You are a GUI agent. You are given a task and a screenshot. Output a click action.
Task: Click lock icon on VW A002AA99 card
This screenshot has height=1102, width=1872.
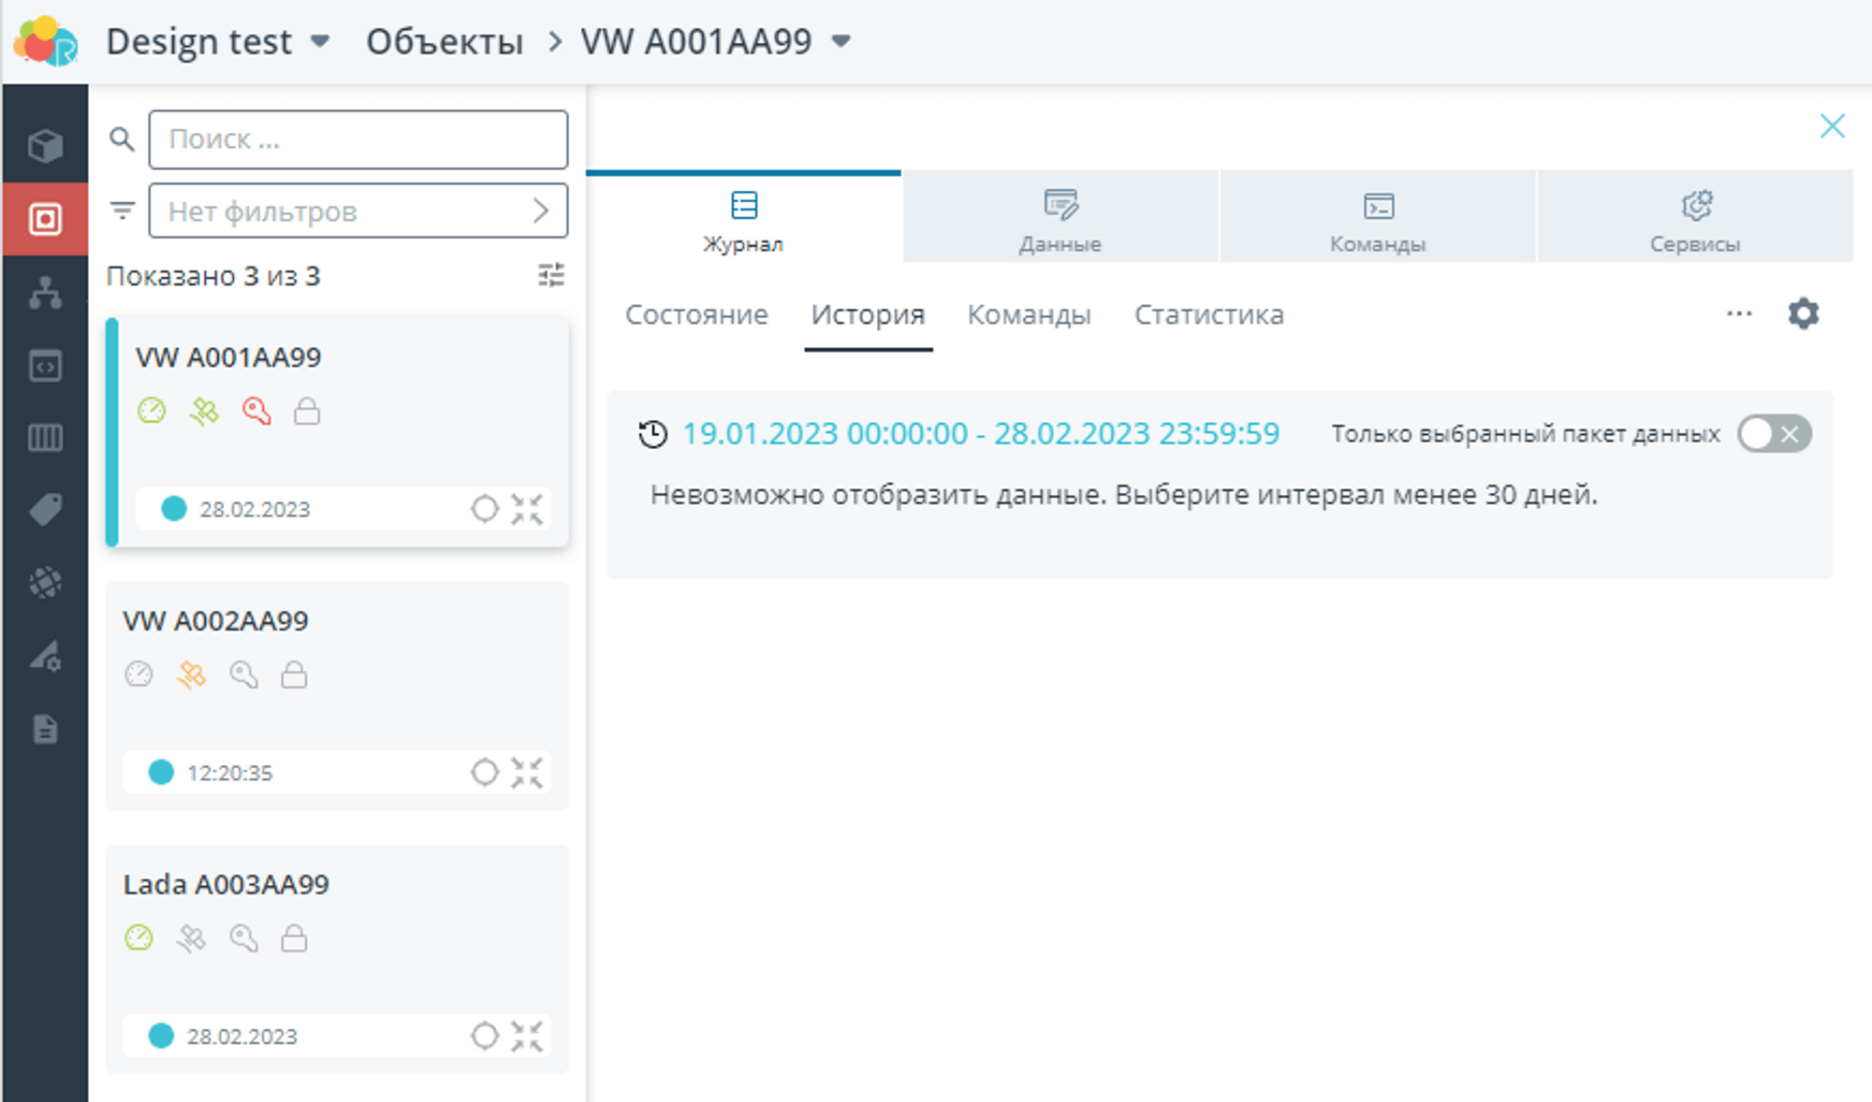point(294,674)
